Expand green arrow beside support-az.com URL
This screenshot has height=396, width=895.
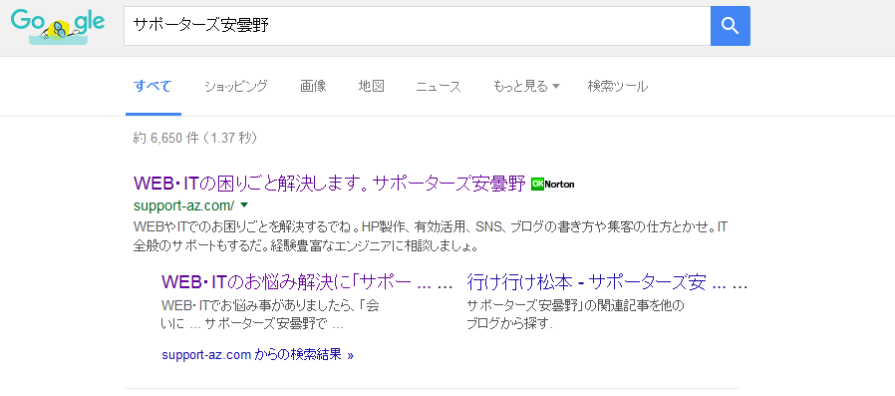(244, 204)
